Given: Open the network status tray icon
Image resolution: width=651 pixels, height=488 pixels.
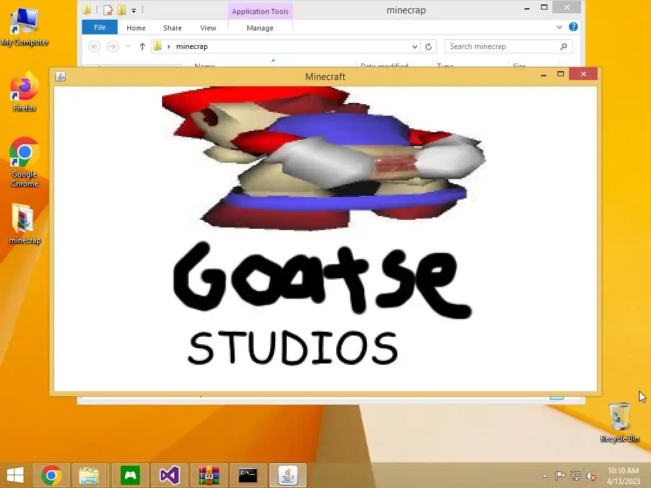Looking at the screenshot, I should tap(575, 476).
